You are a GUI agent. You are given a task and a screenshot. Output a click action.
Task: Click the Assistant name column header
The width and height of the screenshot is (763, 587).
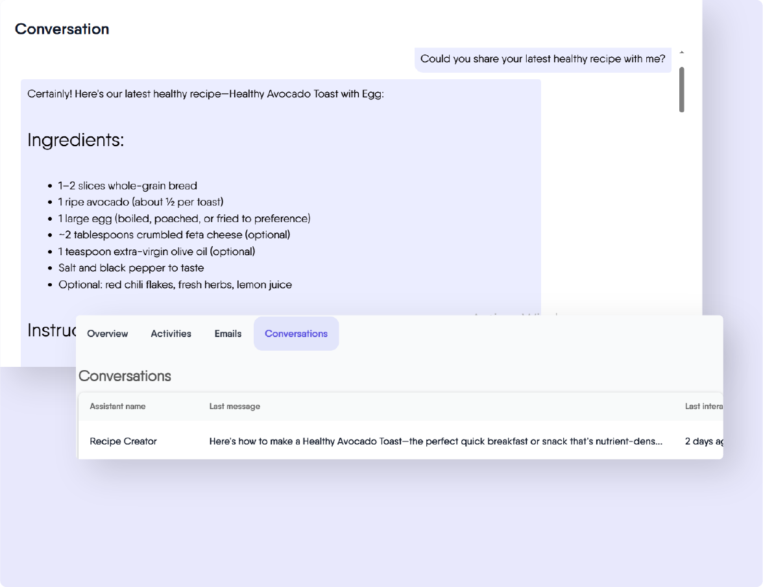117,406
